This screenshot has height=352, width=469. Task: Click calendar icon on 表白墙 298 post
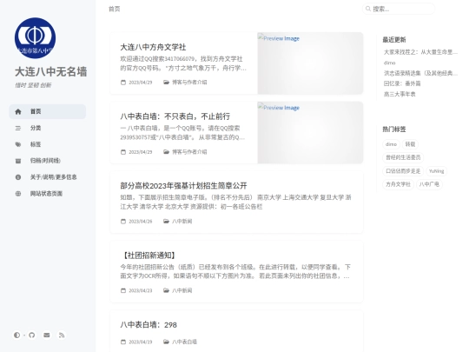123,342
